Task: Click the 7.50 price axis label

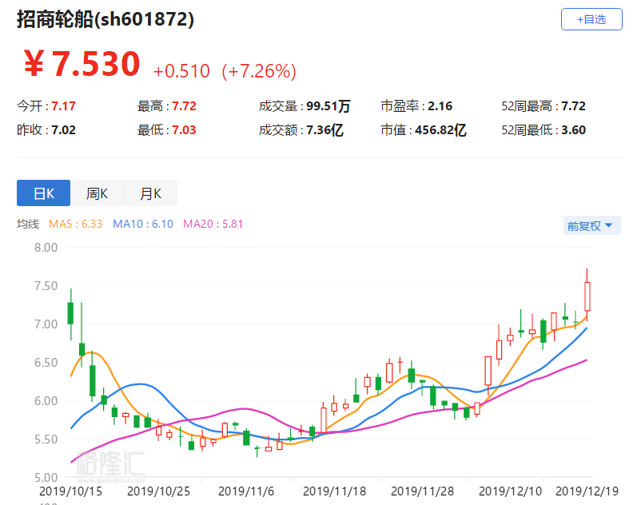Action: (46, 285)
